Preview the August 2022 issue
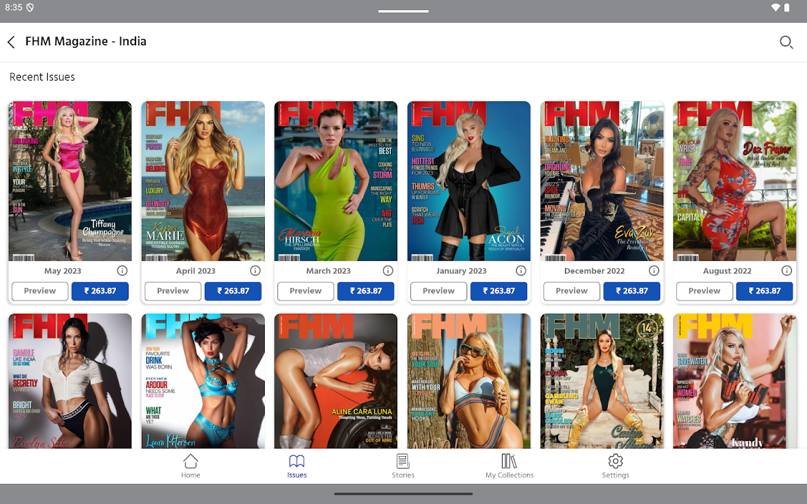Image resolution: width=807 pixels, height=504 pixels. point(704,291)
